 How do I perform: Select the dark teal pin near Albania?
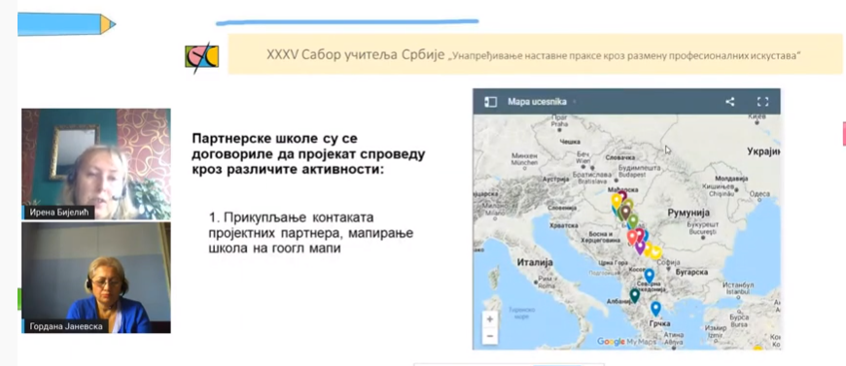(x=634, y=295)
